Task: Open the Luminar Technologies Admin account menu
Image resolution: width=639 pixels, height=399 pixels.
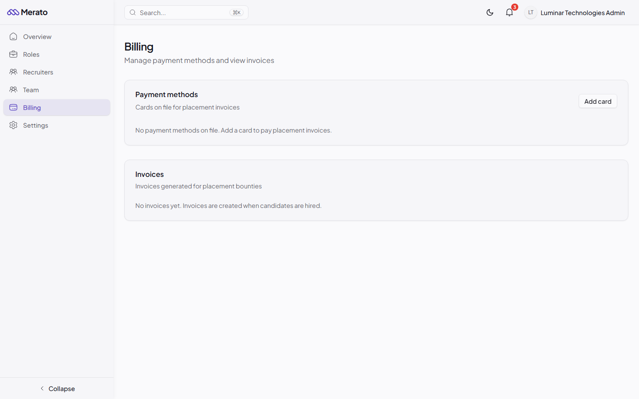Action: (x=582, y=12)
